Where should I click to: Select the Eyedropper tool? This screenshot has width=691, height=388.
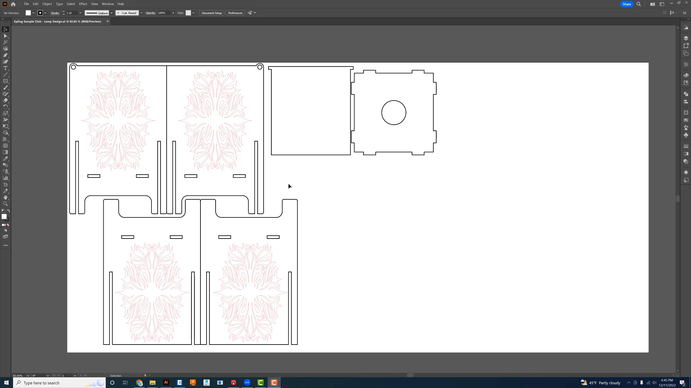coord(6,191)
